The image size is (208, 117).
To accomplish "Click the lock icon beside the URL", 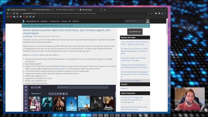I will (21, 13).
